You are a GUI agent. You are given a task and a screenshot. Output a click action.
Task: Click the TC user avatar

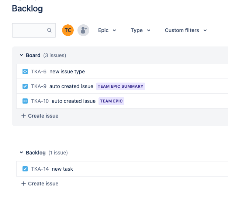[x=68, y=30]
